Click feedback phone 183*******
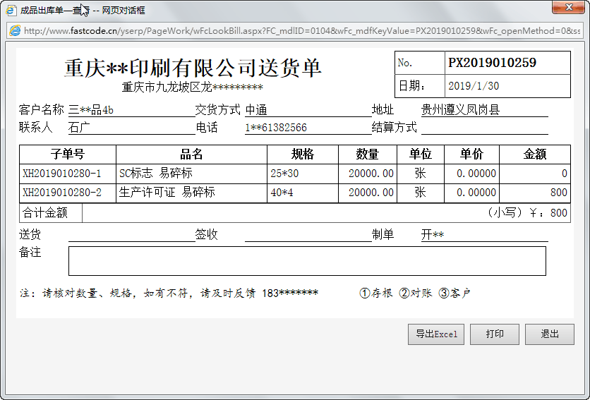The width and height of the screenshot is (590, 400). click(290, 293)
